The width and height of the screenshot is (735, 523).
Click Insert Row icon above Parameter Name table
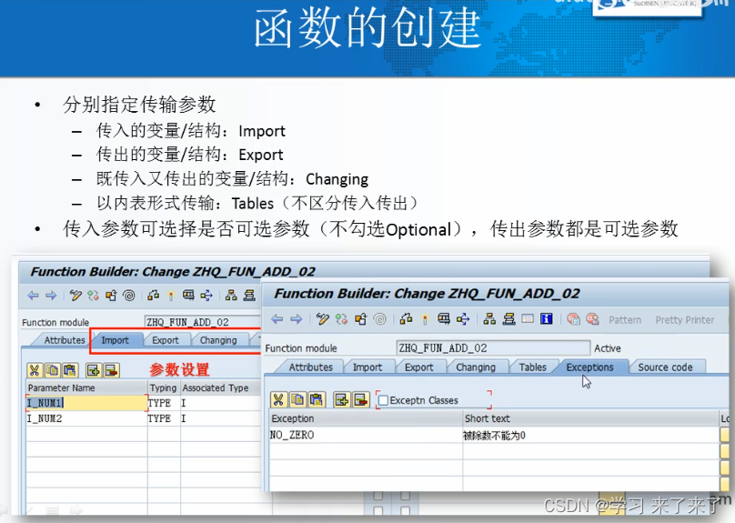(x=94, y=370)
